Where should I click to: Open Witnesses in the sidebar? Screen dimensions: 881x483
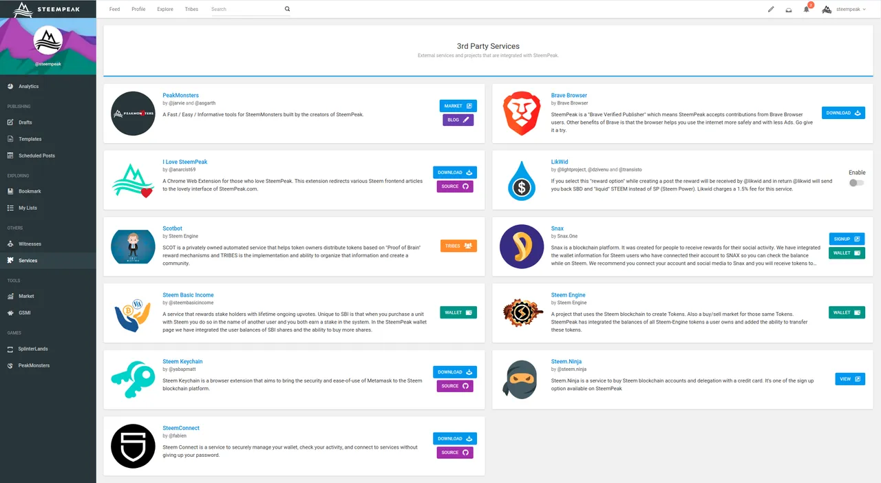click(x=48, y=244)
